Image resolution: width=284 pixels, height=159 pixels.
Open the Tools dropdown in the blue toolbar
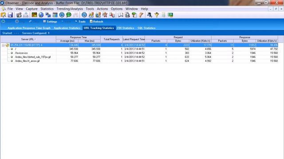[x=80, y=22]
